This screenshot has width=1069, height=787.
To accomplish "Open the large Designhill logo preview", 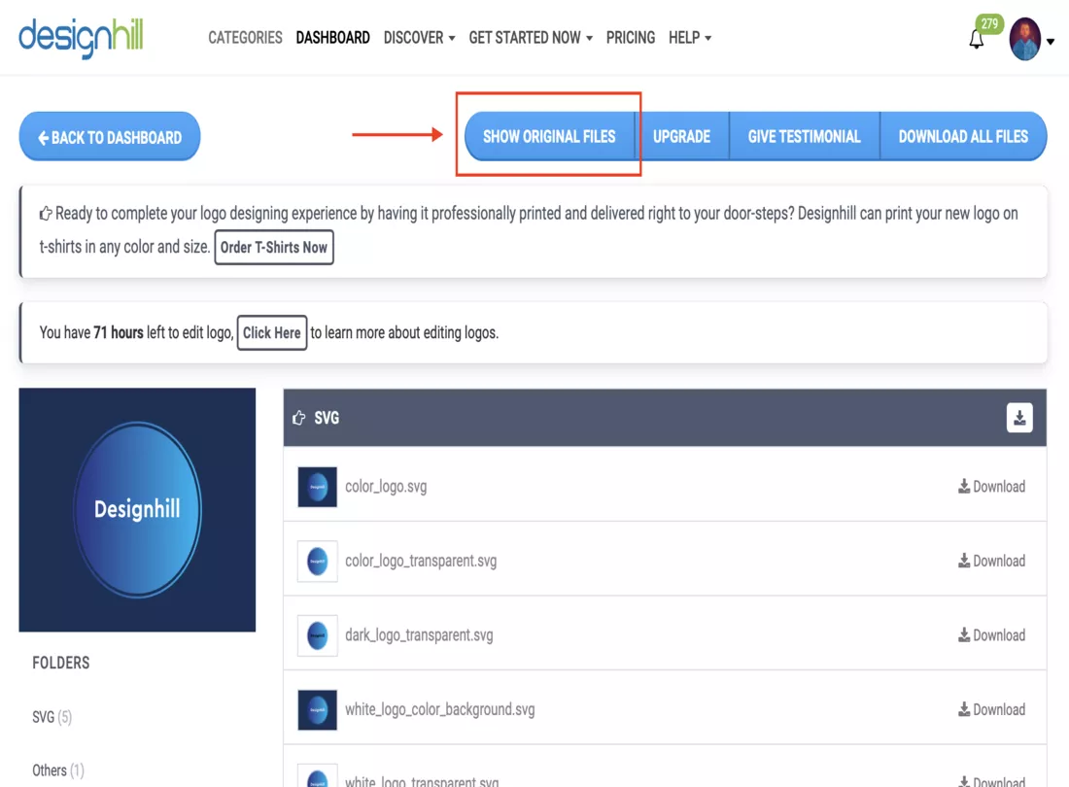I will click(137, 509).
